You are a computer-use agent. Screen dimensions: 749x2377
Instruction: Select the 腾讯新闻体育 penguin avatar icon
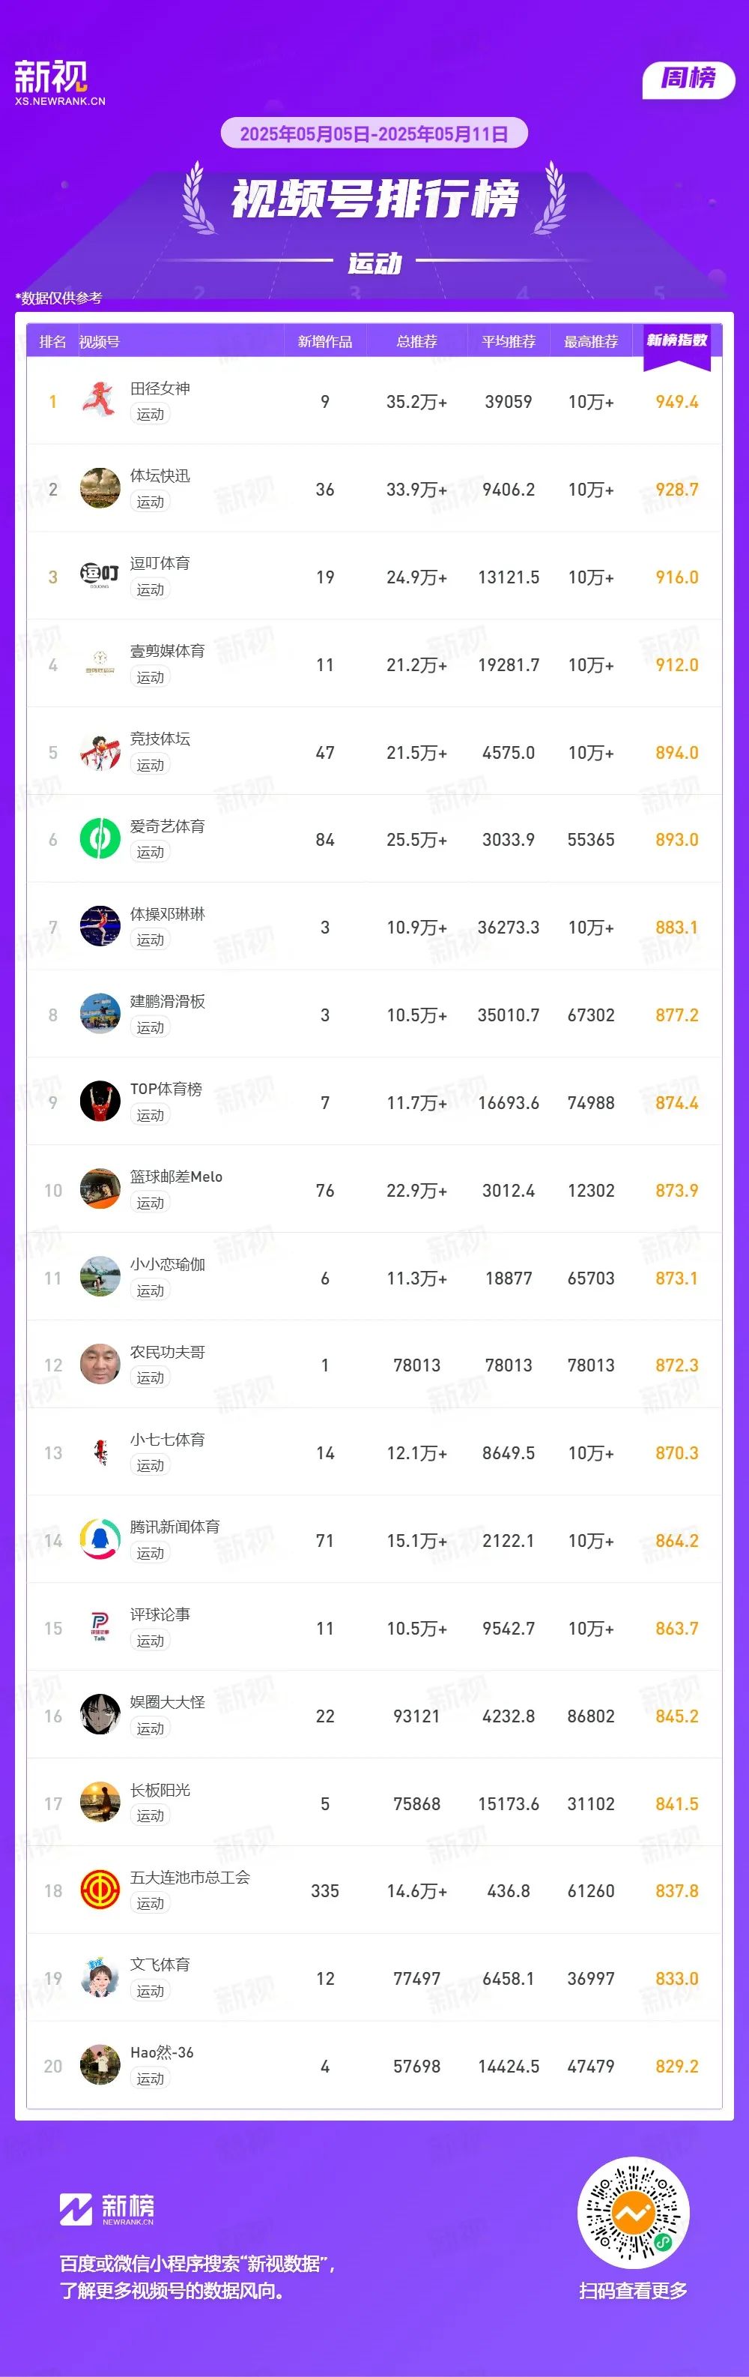pyautogui.click(x=100, y=1540)
